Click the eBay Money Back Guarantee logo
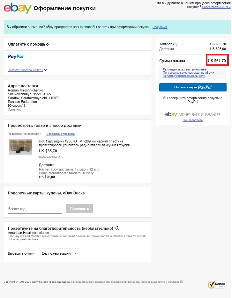Viewport: 232px width, 298px height. (x=193, y=114)
